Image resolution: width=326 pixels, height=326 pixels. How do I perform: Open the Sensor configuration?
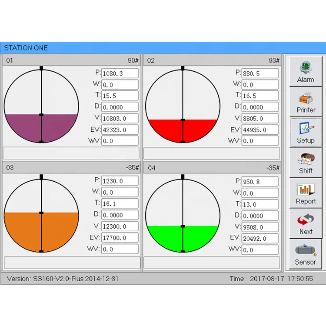(306, 254)
